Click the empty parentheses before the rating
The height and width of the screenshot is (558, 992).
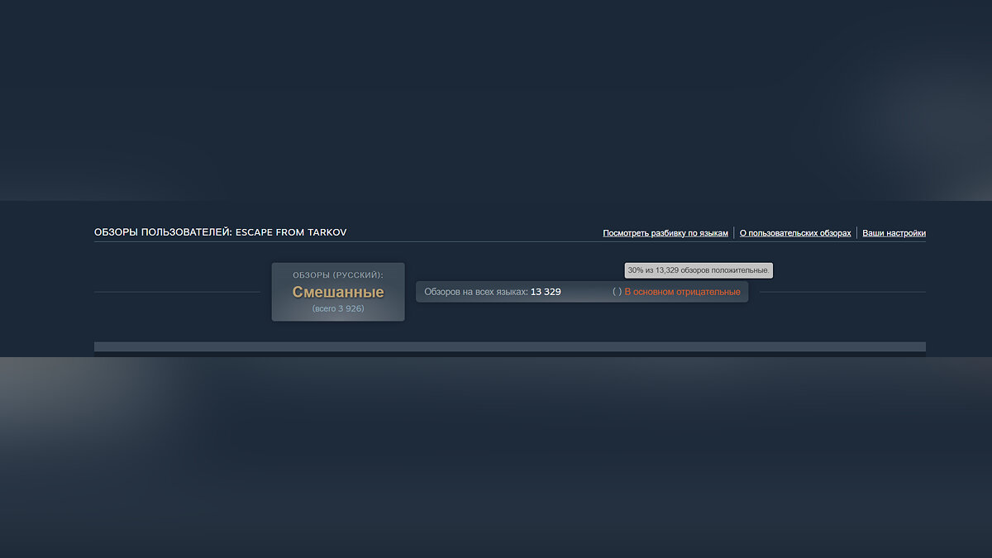tap(617, 292)
